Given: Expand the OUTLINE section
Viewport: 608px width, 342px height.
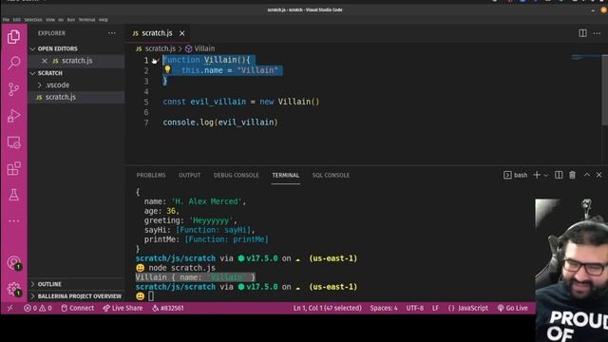Looking at the screenshot, I should (76, 284).
